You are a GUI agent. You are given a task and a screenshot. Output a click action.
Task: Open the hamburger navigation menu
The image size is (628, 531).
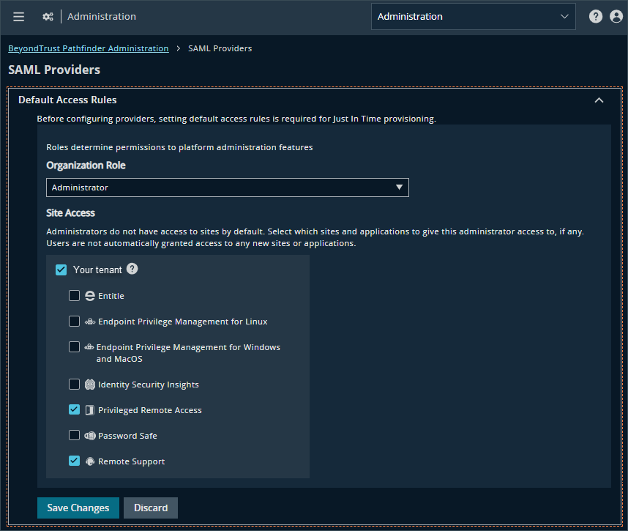click(x=18, y=16)
